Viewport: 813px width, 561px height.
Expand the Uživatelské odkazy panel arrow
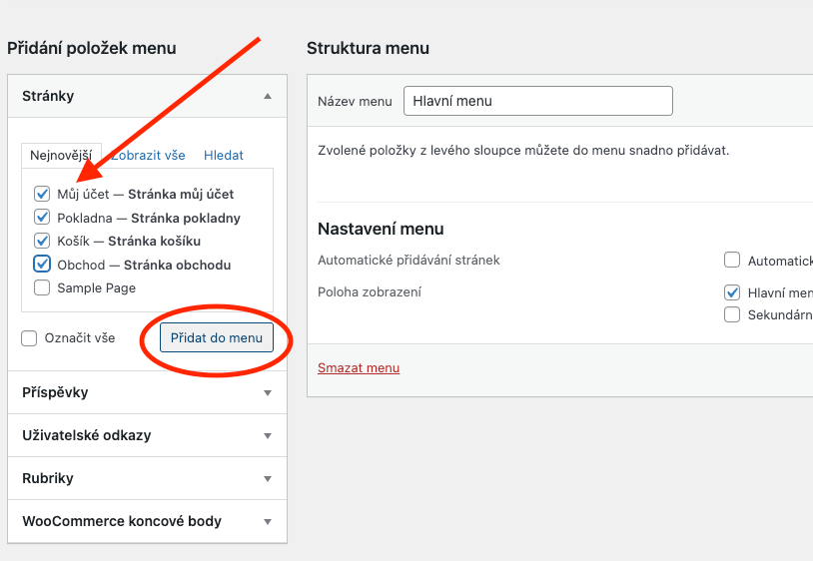click(268, 435)
